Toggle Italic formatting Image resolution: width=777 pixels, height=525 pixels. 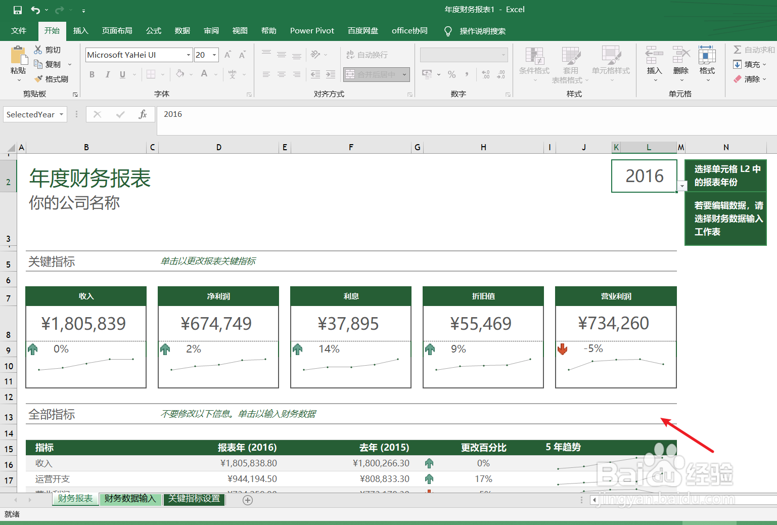(x=107, y=74)
